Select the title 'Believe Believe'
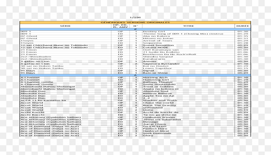The image size is (271, 155). coord(157,93)
